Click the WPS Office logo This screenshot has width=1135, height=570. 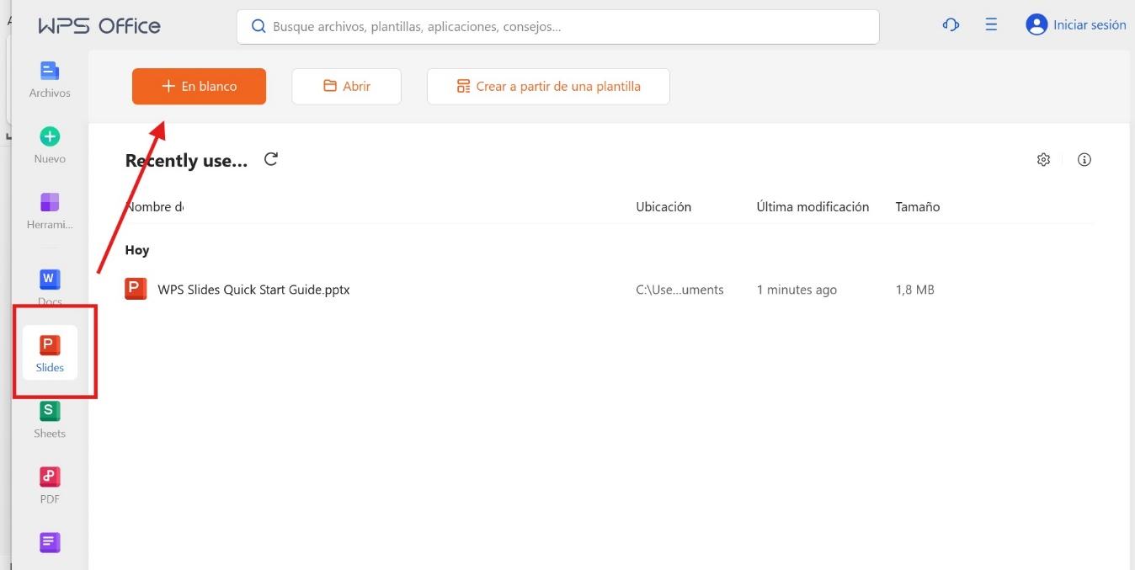99,25
